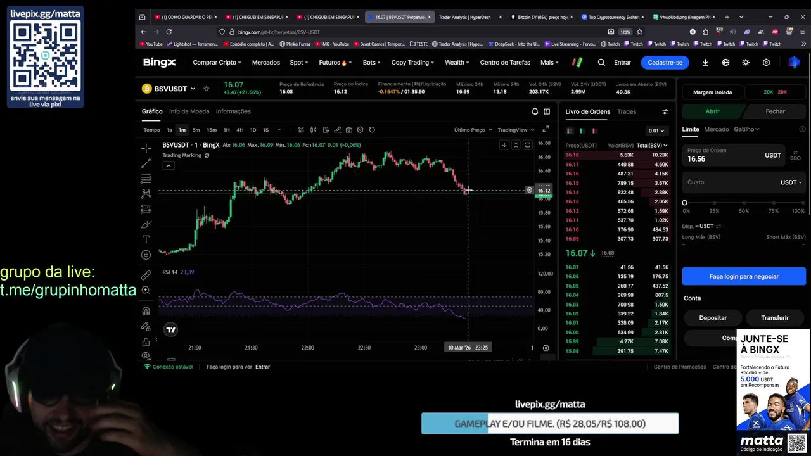This screenshot has height=456, width=811.
Task: Toggle magnet mode on chart
Action: point(146,311)
